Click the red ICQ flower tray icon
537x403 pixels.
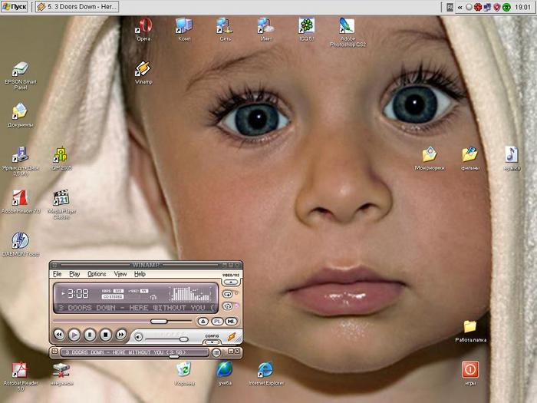[x=478, y=7]
